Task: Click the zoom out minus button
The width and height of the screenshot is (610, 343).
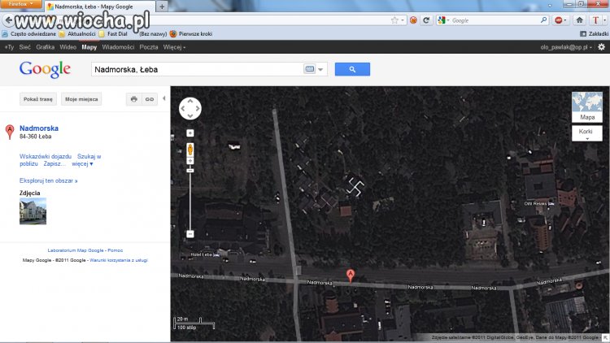Action: click(x=190, y=234)
